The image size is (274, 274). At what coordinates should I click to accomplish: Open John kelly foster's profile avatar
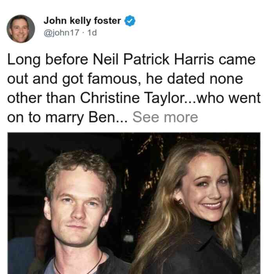tap(21, 29)
